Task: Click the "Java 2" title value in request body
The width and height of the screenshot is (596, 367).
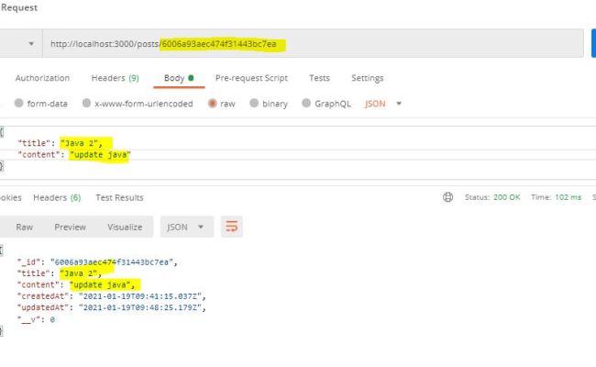Action: point(81,143)
